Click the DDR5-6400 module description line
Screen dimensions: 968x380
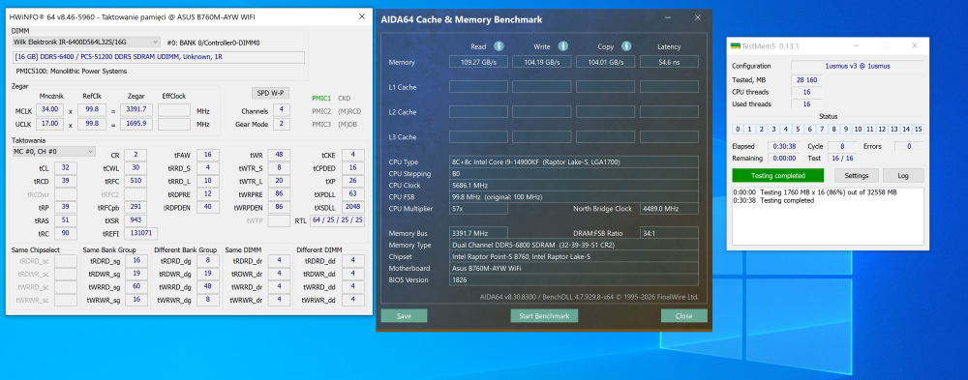coord(159,57)
